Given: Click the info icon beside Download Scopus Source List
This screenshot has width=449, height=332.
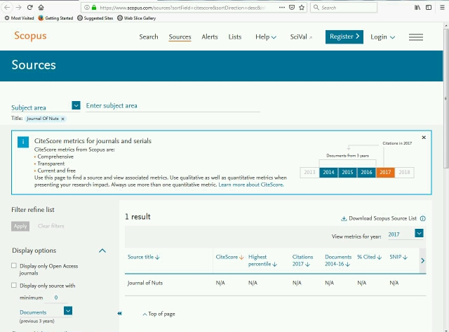Looking at the screenshot, I should [x=422, y=218].
